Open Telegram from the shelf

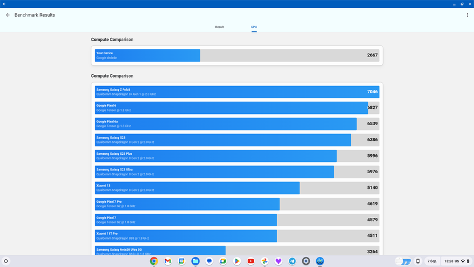(x=292, y=261)
